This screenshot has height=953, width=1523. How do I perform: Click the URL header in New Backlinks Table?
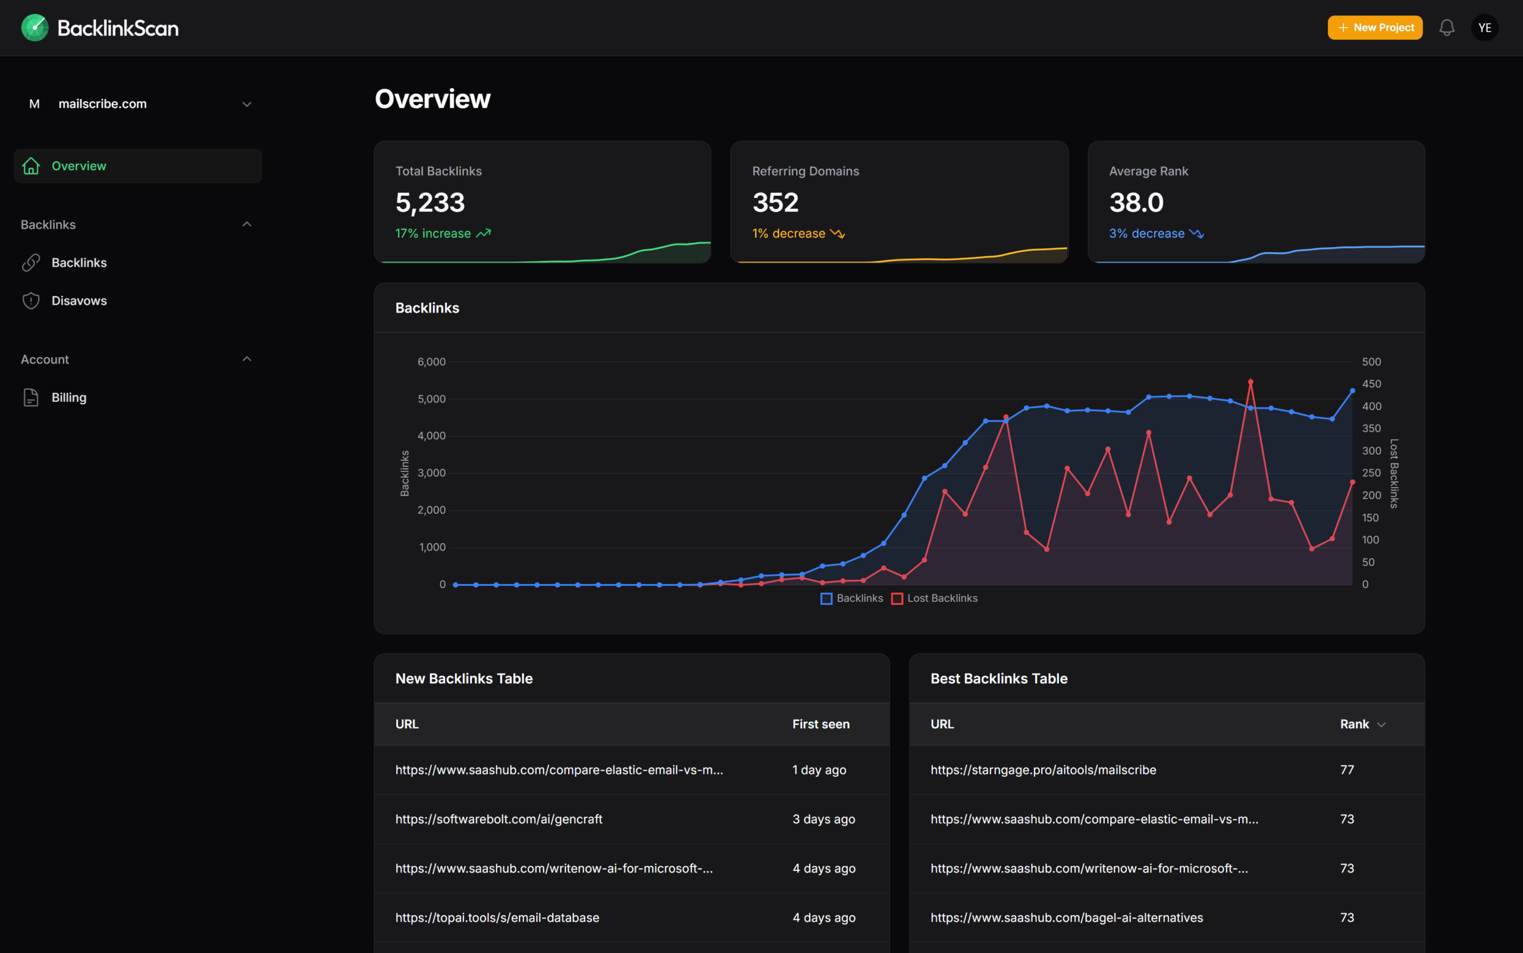pos(407,724)
